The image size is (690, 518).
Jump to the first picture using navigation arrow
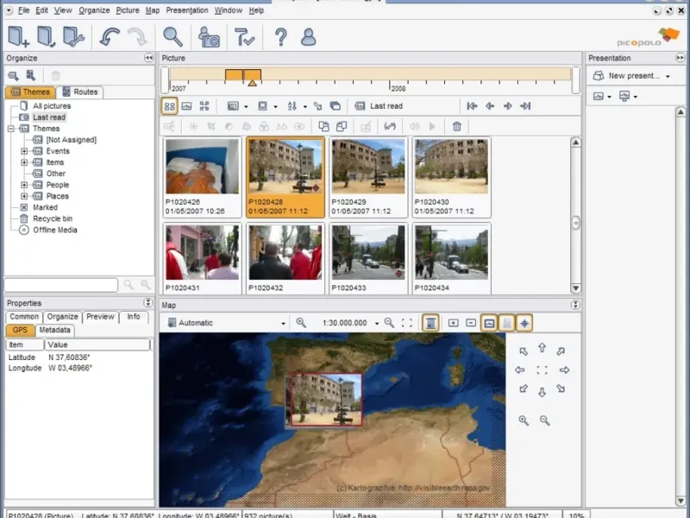[x=472, y=106]
